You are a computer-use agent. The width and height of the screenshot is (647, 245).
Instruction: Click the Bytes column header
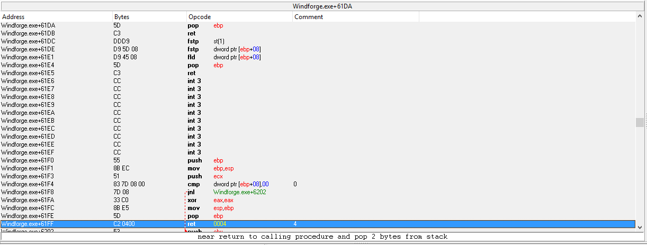pyautogui.click(x=149, y=17)
